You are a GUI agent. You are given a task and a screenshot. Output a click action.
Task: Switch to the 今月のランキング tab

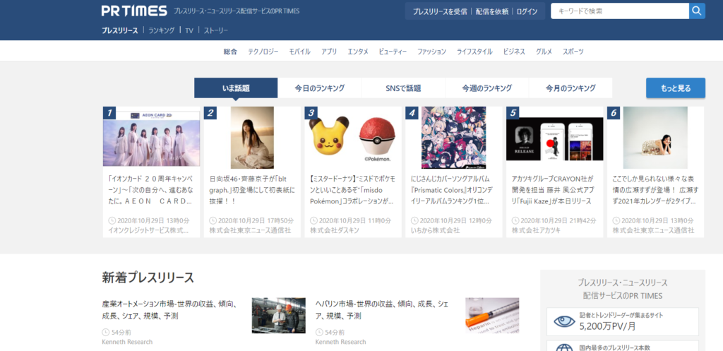[x=570, y=88]
